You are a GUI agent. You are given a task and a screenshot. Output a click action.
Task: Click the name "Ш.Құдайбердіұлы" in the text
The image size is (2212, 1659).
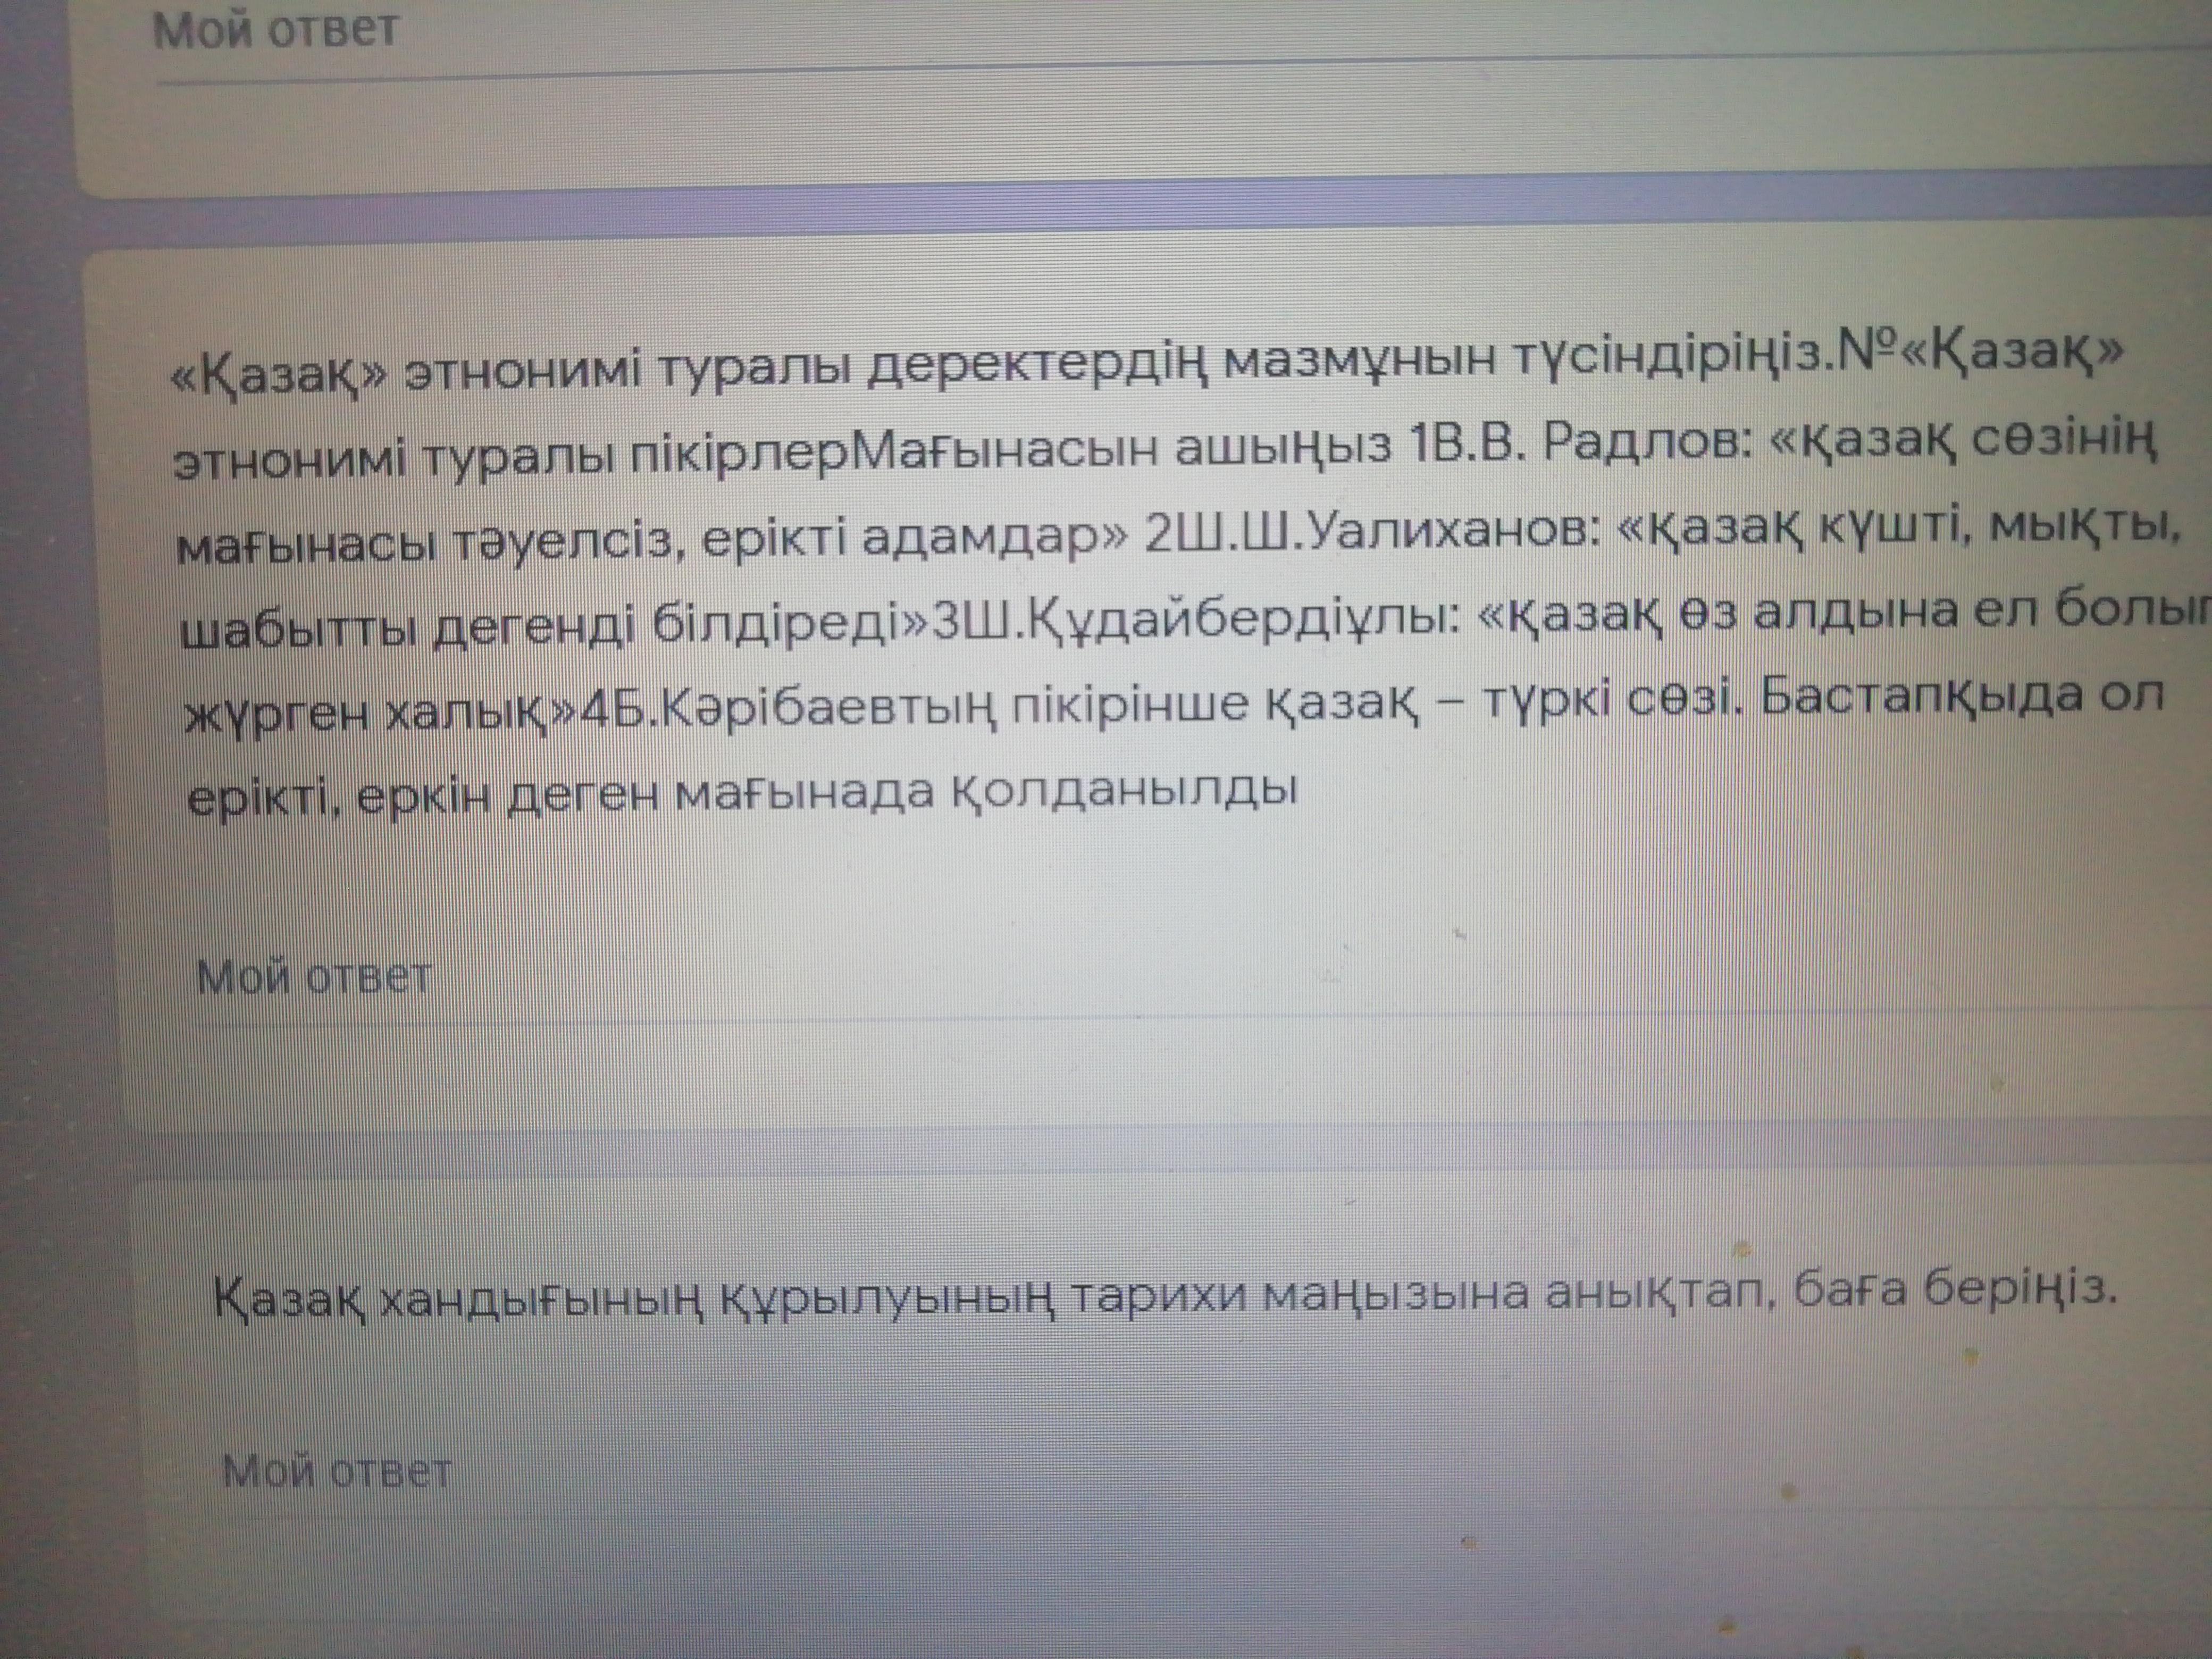1207,619
